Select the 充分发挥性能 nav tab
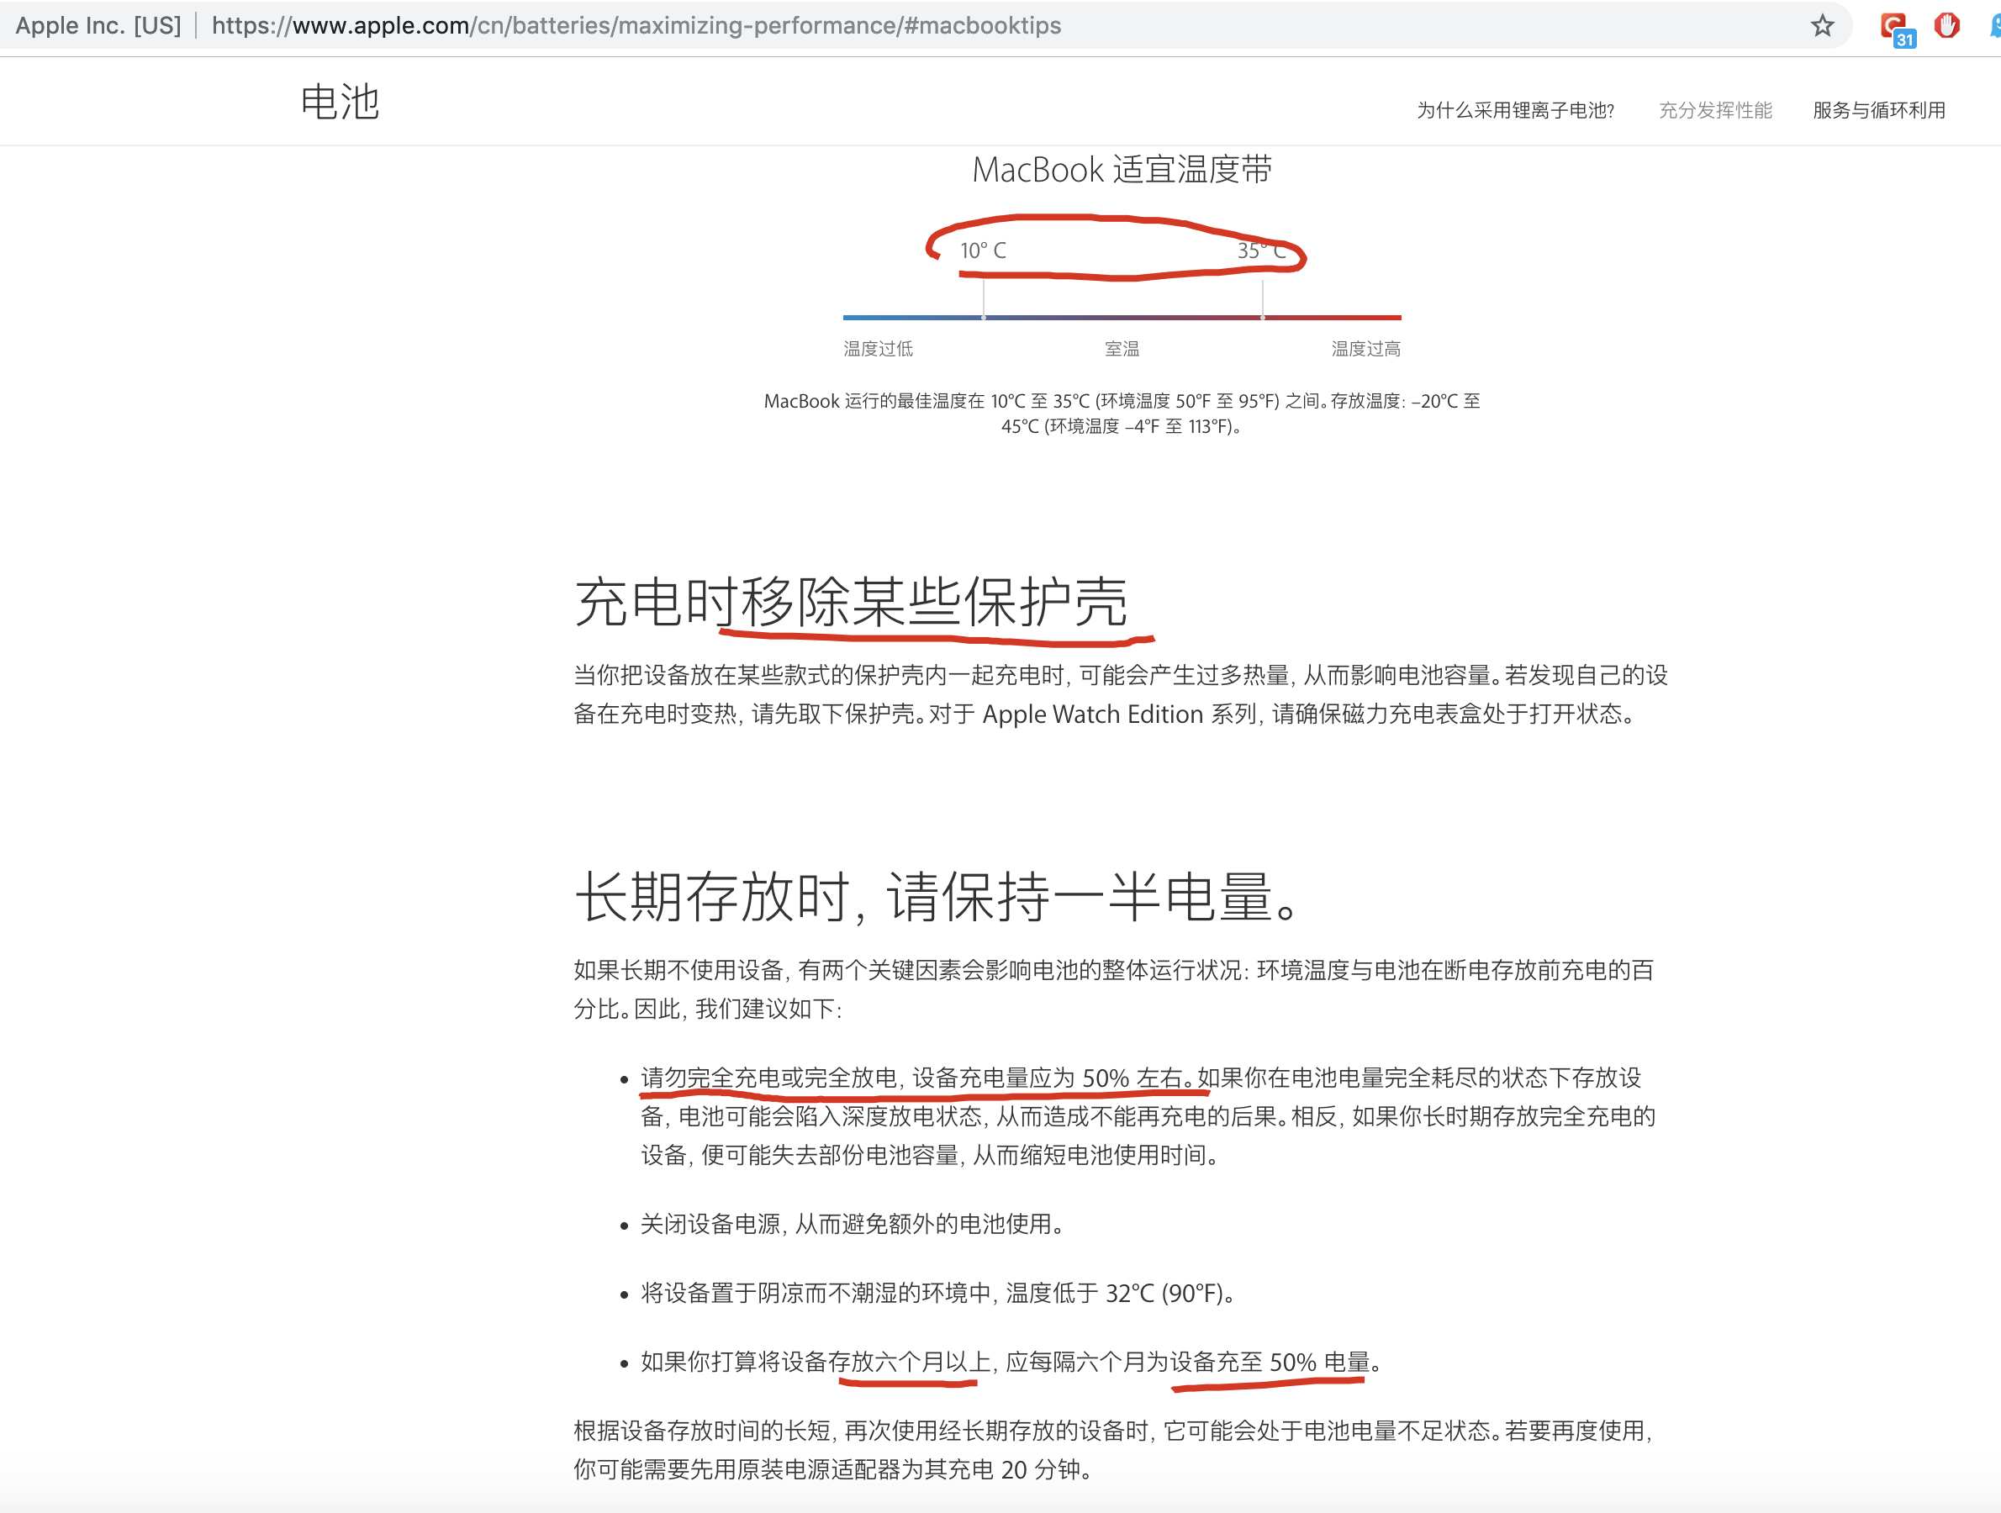The image size is (2001, 1513). [x=1714, y=110]
